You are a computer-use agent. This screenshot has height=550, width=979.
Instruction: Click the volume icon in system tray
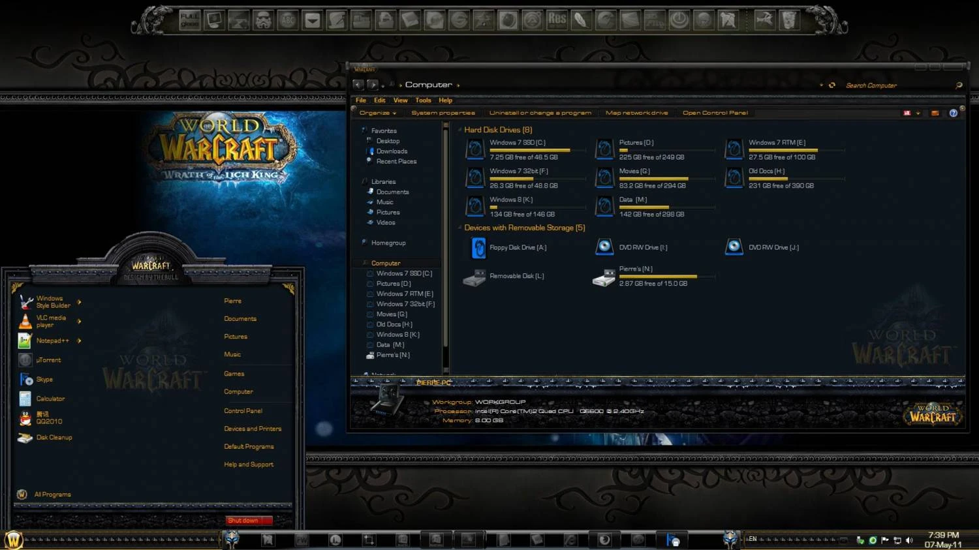point(909,540)
